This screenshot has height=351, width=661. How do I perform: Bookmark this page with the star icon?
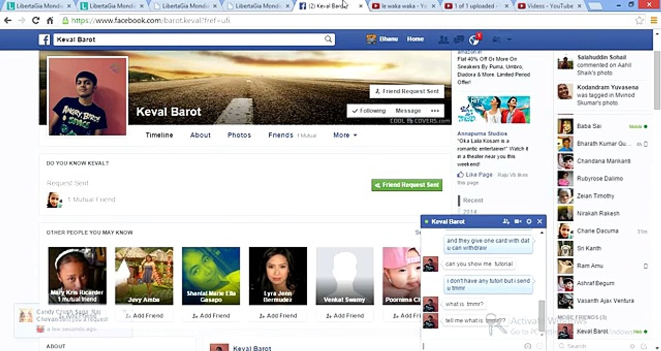[x=640, y=20]
